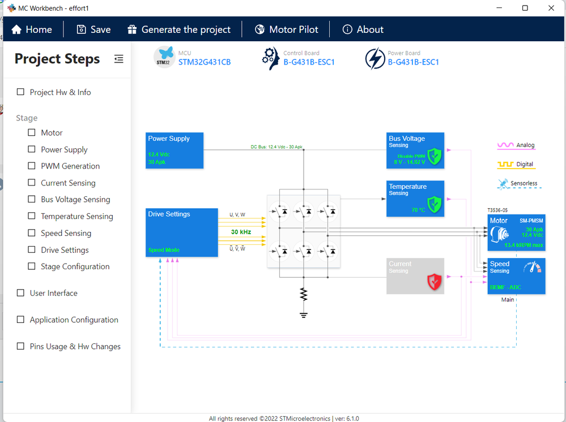Tick the Speed Sensing checkbox
Image resolution: width=566 pixels, height=422 pixels.
(x=32, y=233)
